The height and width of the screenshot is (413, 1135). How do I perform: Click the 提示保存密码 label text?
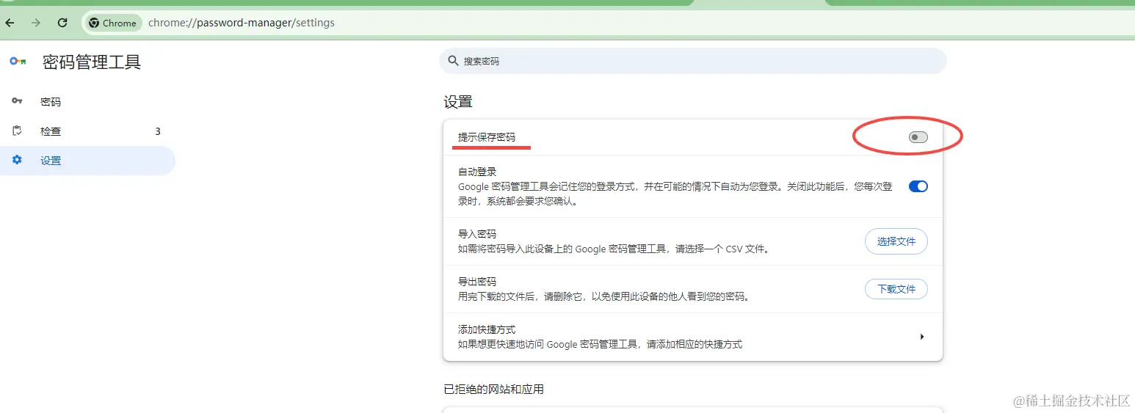point(487,137)
